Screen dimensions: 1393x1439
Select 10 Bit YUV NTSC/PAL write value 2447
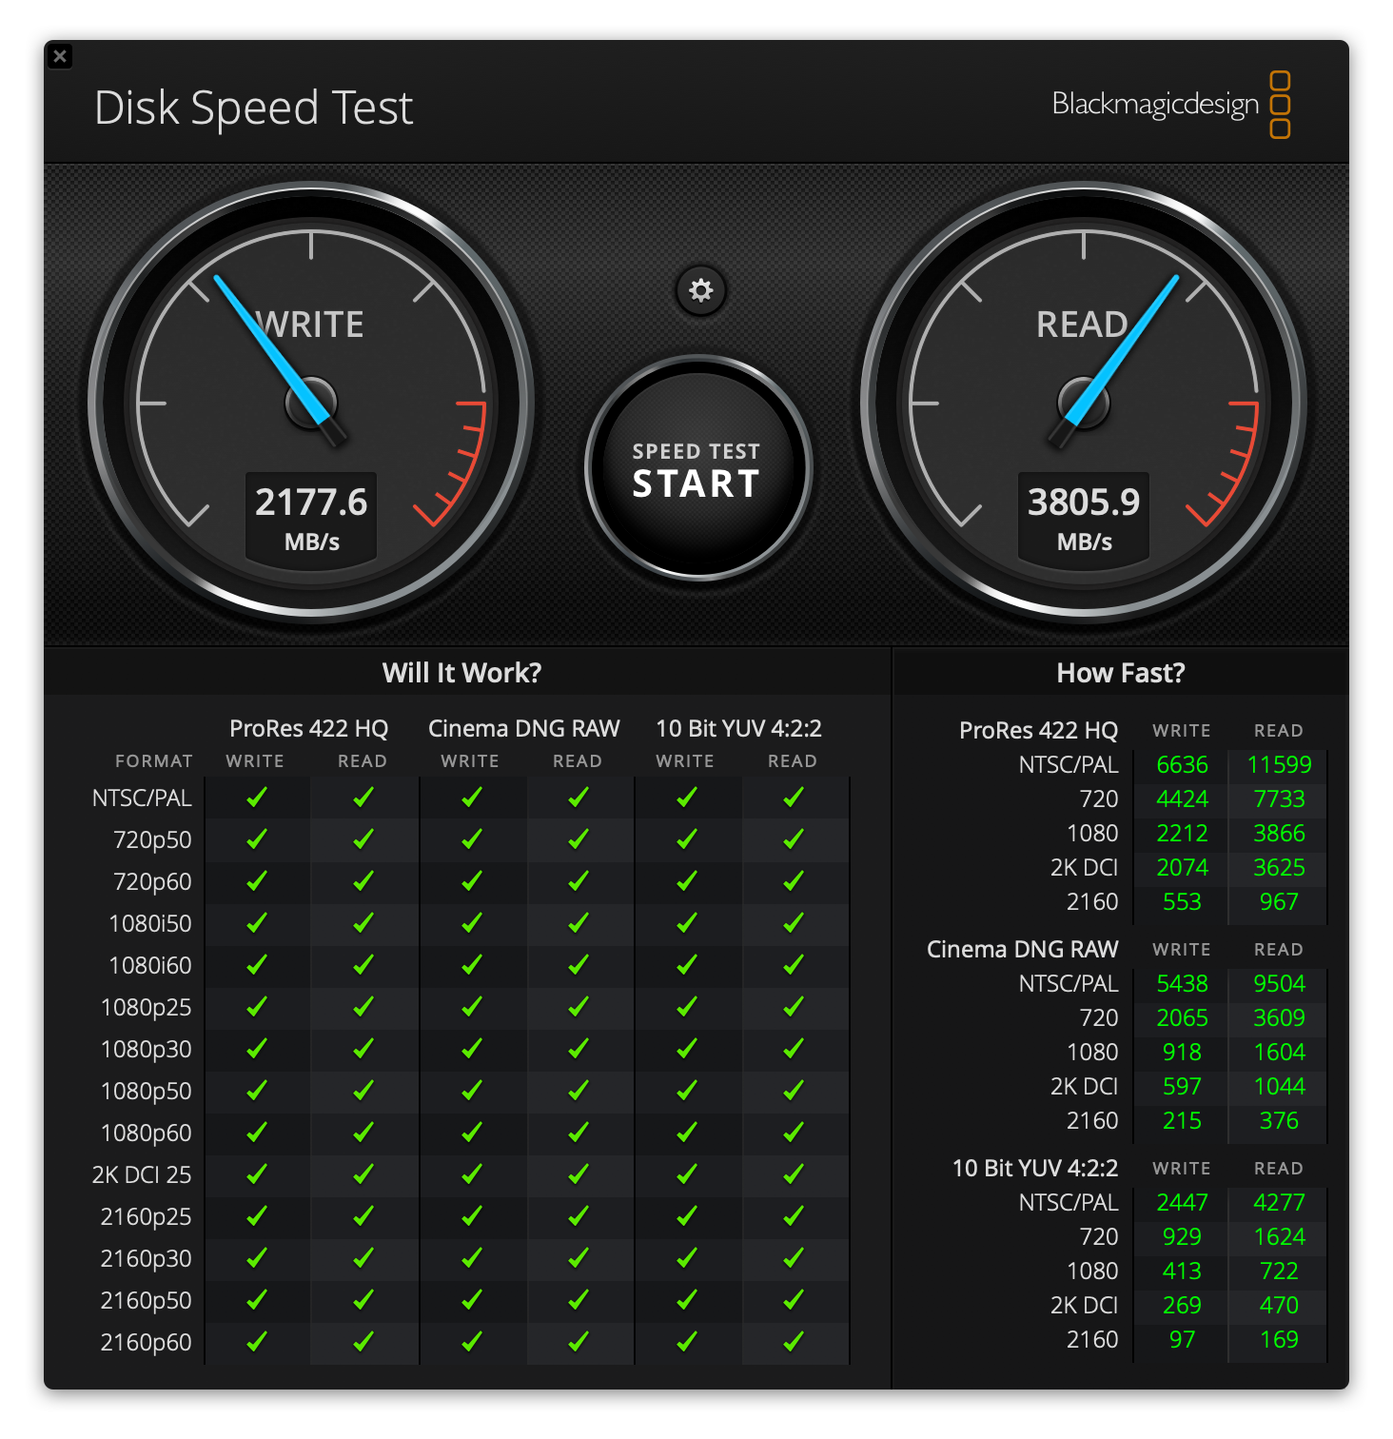(1182, 1202)
